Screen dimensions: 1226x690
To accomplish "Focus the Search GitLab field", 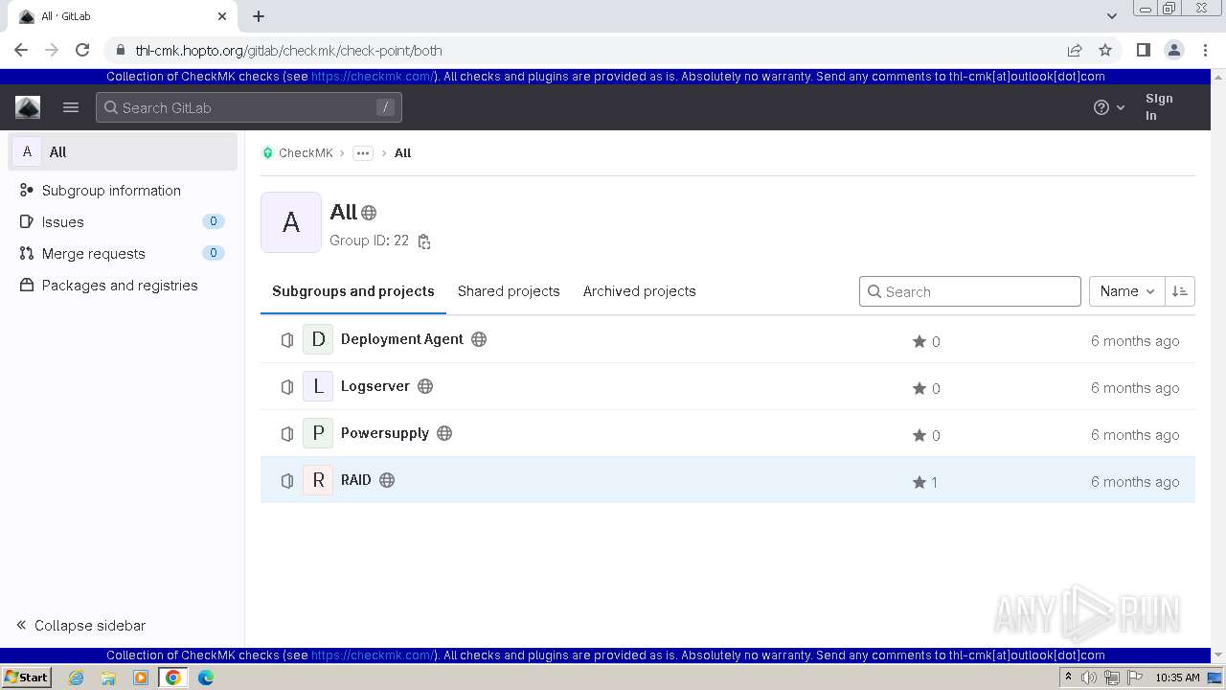I will coord(249,107).
